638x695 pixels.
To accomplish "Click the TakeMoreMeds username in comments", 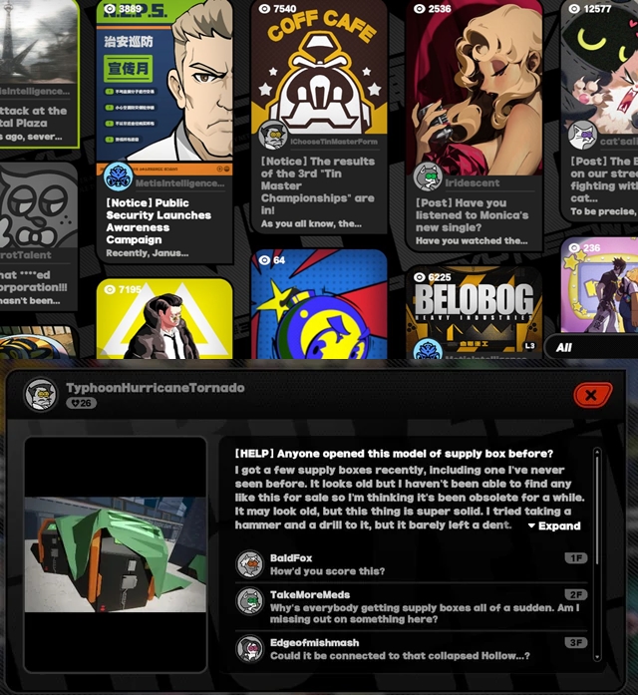I will pyautogui.click(x=310, y=594).
